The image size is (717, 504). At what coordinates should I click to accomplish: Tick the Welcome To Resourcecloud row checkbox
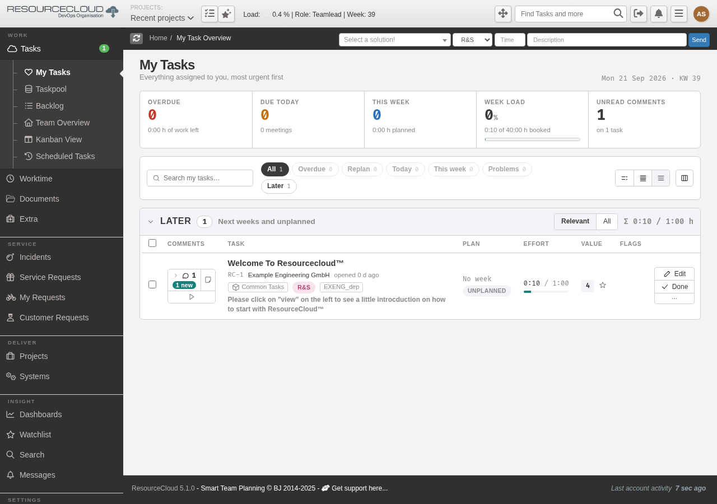[x=152, y=284]
